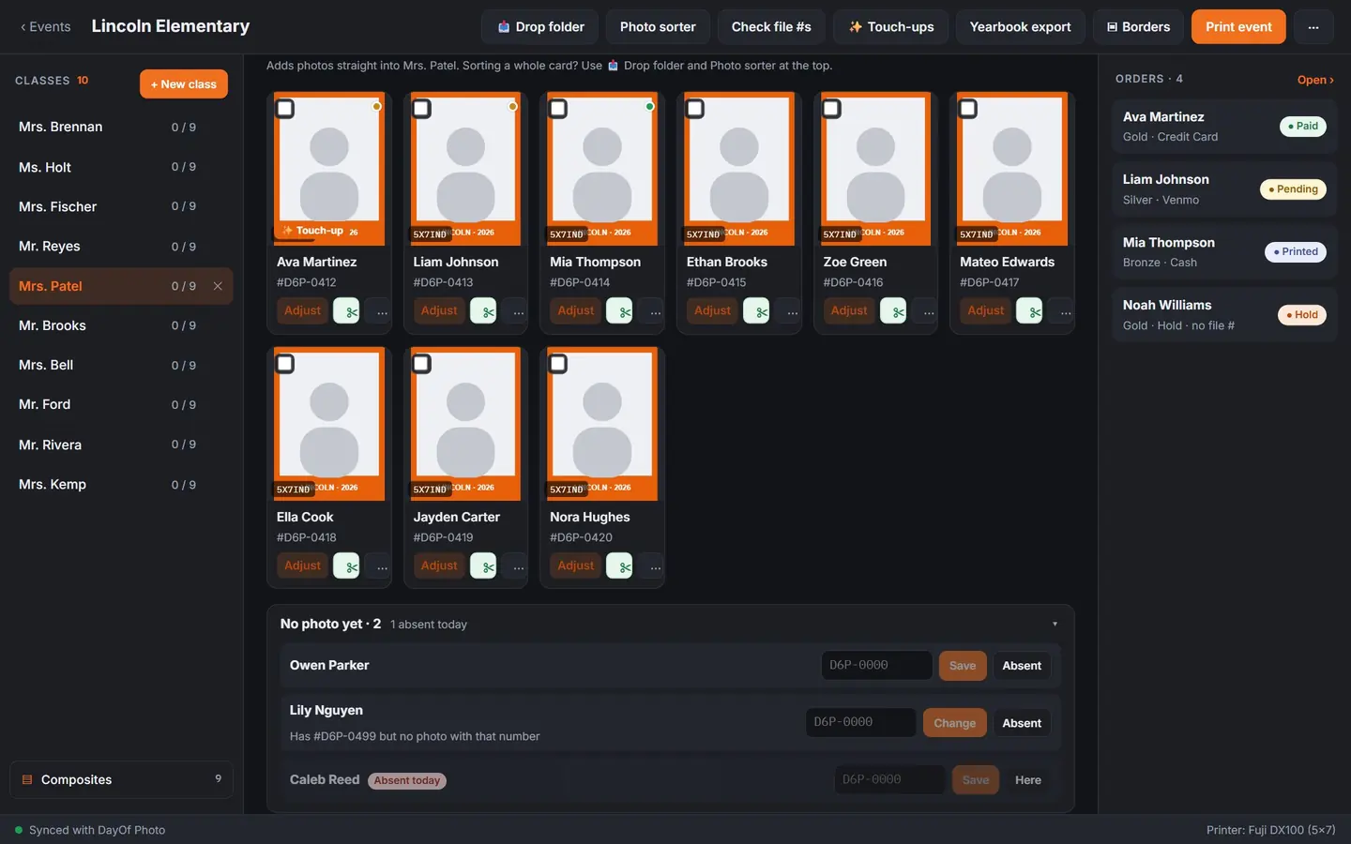Change Lily Nguyen's file number
1351x844 pixels.
click(x=955, y=723)
